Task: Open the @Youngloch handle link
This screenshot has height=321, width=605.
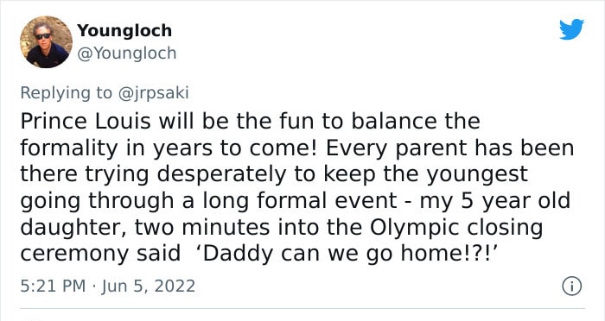Action: (126, 53)
